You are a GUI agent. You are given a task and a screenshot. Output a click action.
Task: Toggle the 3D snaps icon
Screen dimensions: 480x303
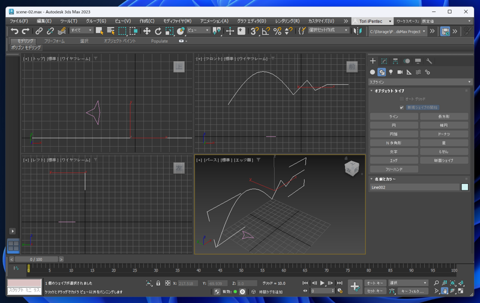click(254, 31)
